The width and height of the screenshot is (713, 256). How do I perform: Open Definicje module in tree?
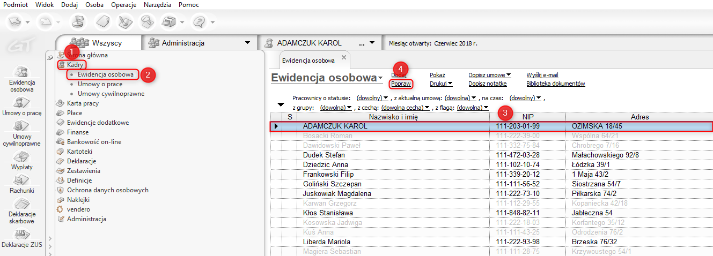coord(79,180)
